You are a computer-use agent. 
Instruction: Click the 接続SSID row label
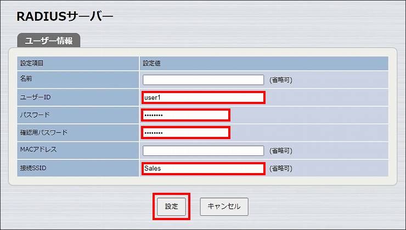pyautogui.click(x=33, y=168)
